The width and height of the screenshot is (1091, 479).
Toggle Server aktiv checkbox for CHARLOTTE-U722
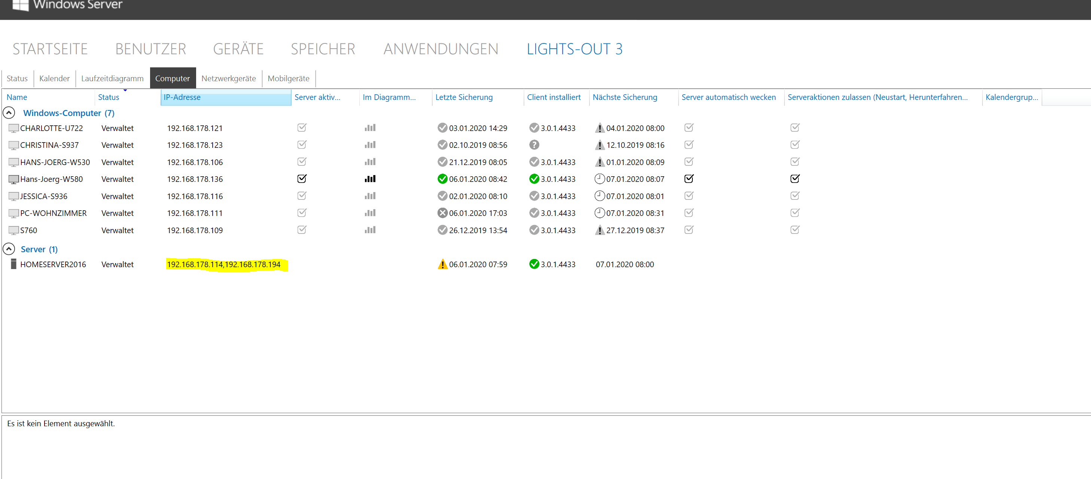pos(302,128)
